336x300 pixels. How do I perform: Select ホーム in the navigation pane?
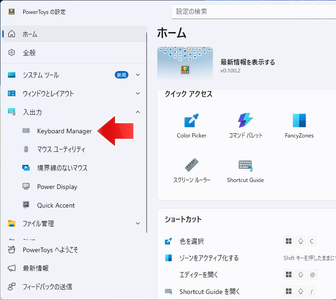tap(74, 34)
